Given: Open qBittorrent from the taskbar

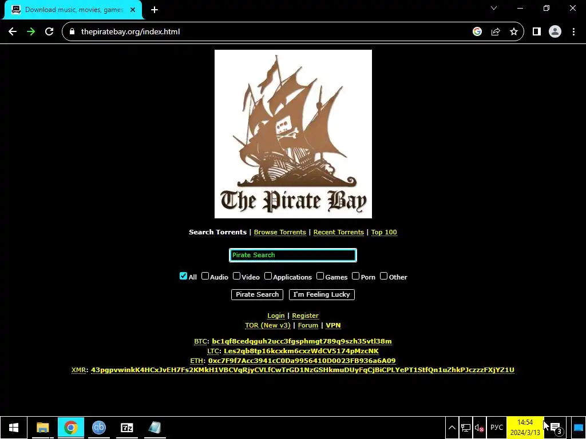Looking at the screenshot, I should click(98, 428).
